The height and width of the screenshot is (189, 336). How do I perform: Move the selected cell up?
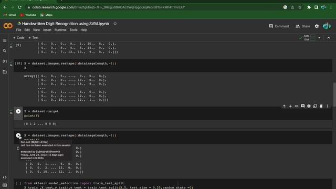[284, 106]
